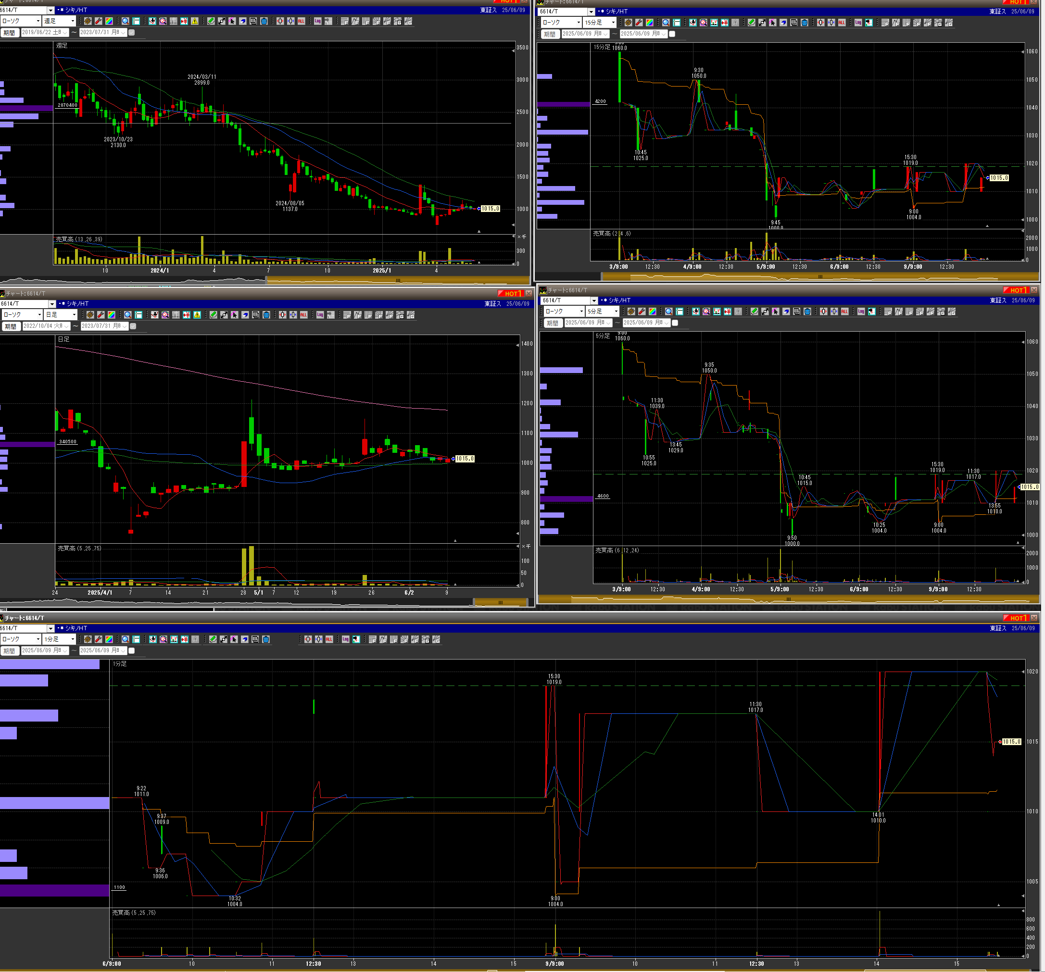
Task: Click magnifier zoom icon in 5-minute chart toolbar
Action: 668,312
